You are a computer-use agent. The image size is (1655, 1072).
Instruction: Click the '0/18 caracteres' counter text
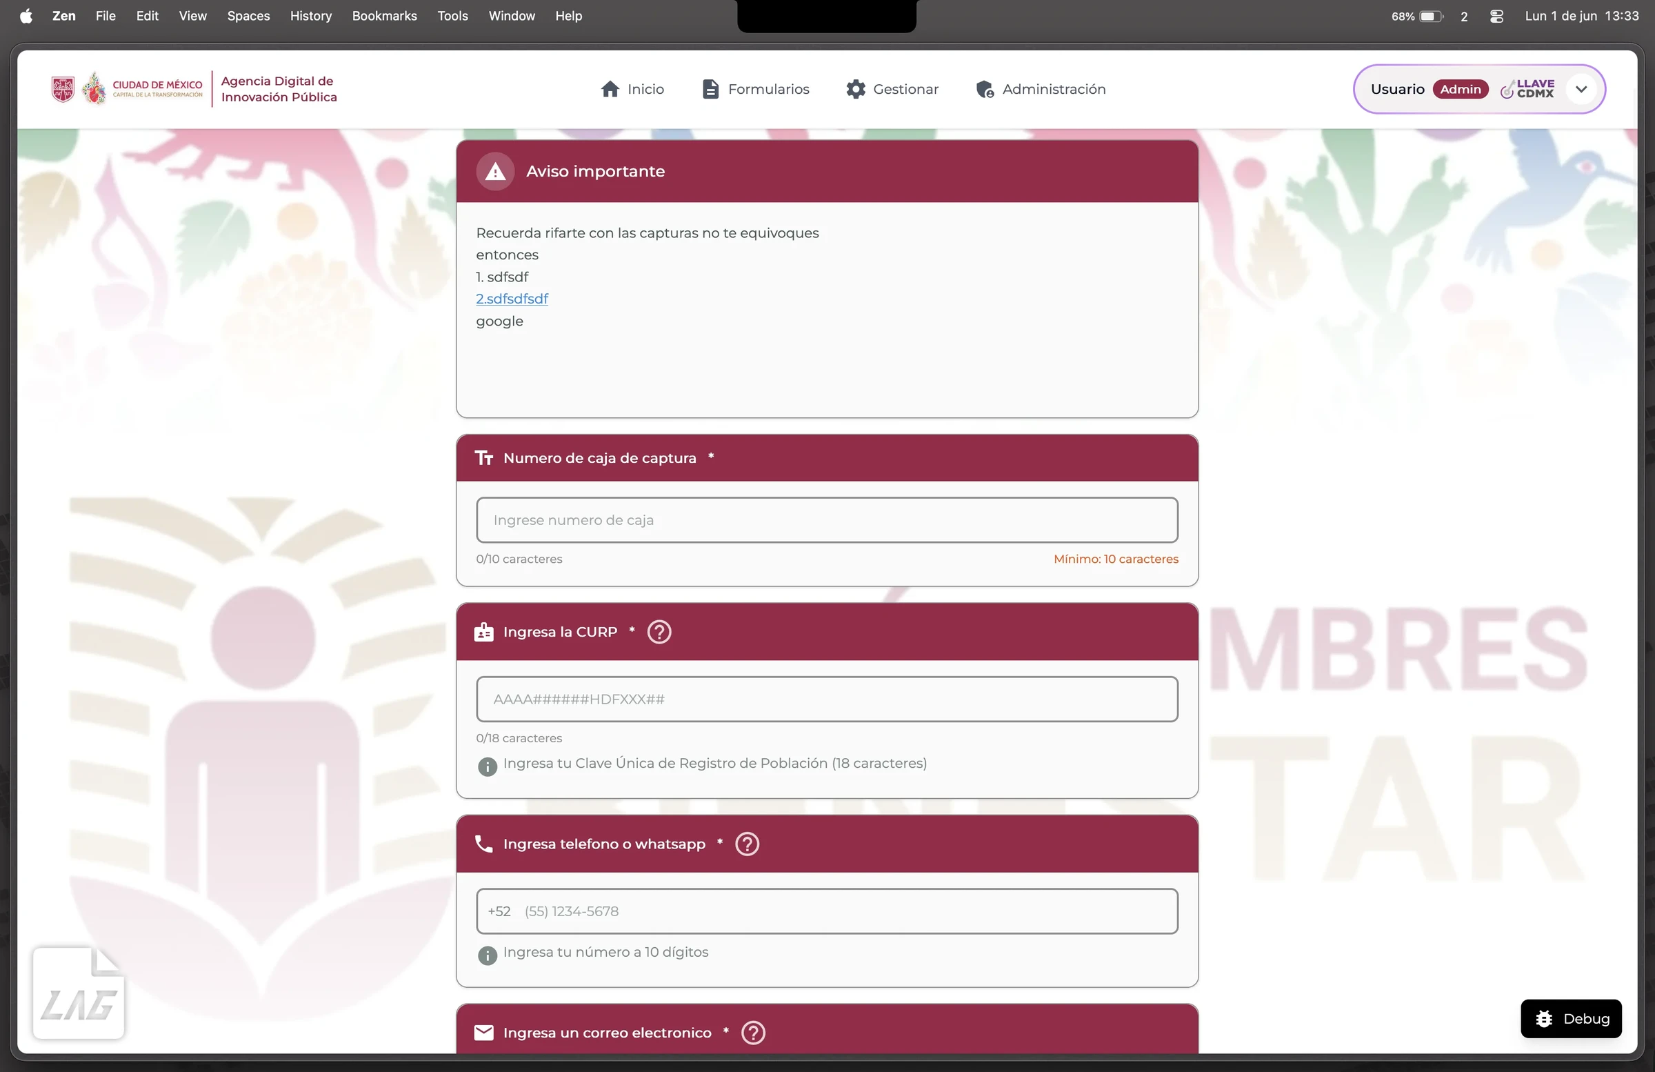click(x=519, y=738)
